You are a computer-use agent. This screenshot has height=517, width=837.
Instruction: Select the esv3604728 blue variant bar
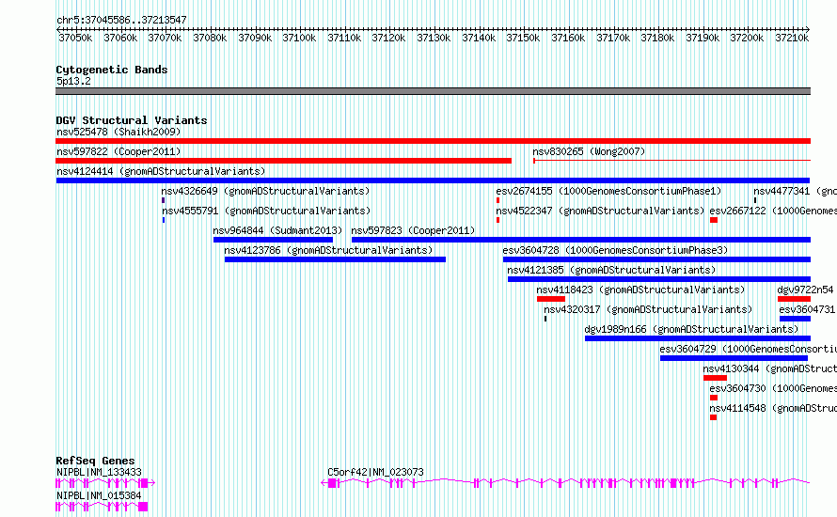[x=656, y=259]
